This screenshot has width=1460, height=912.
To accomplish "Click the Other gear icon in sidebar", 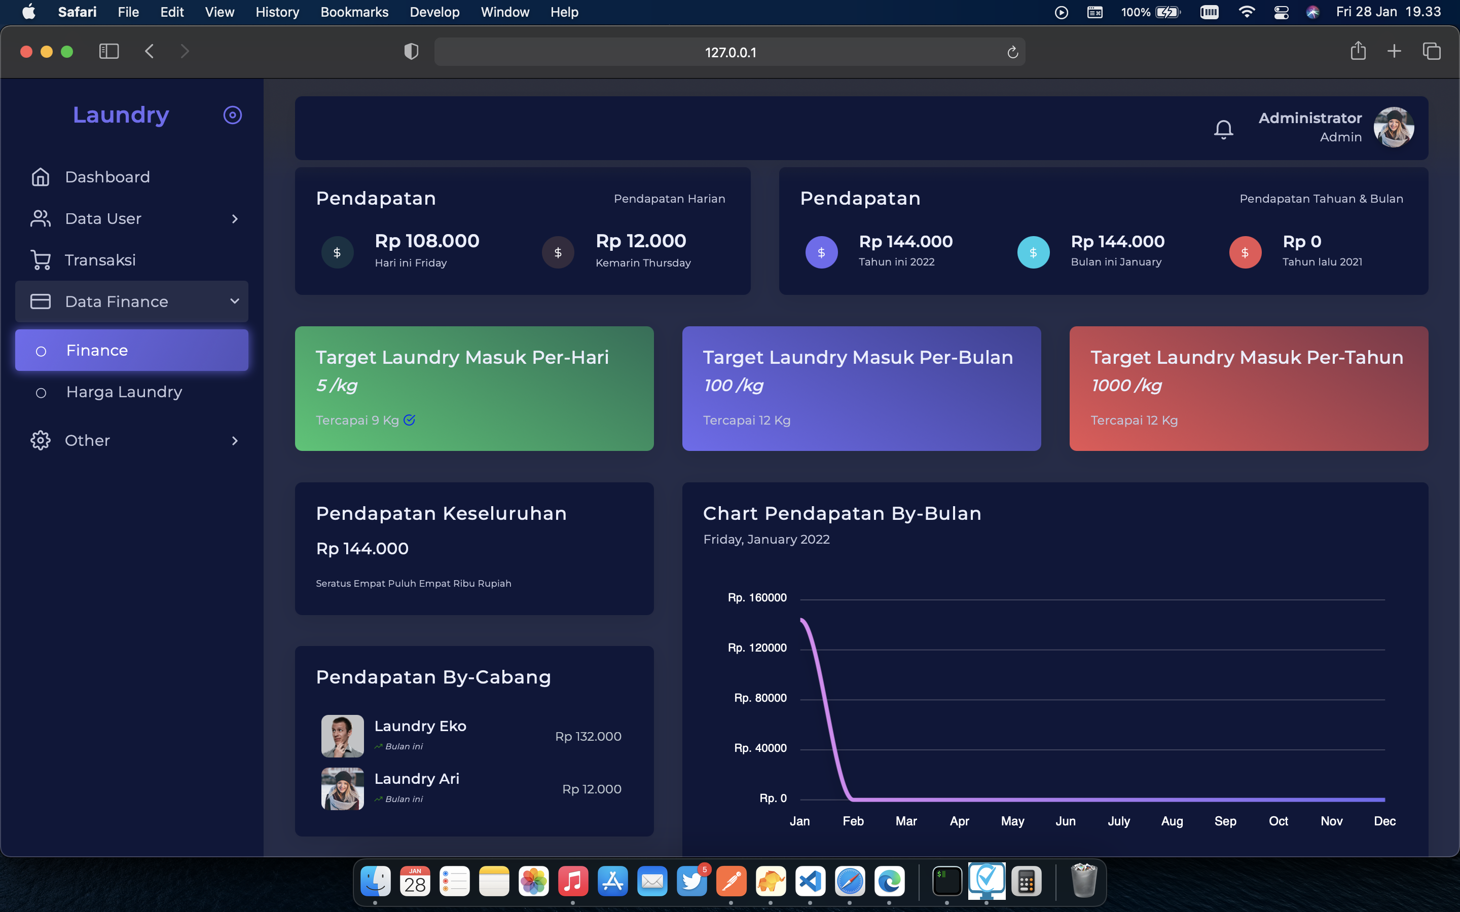I will click(x=41, y=440).
